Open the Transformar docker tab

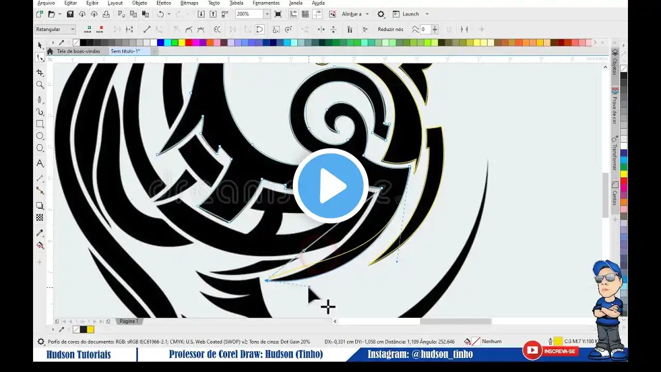(615, 153)
